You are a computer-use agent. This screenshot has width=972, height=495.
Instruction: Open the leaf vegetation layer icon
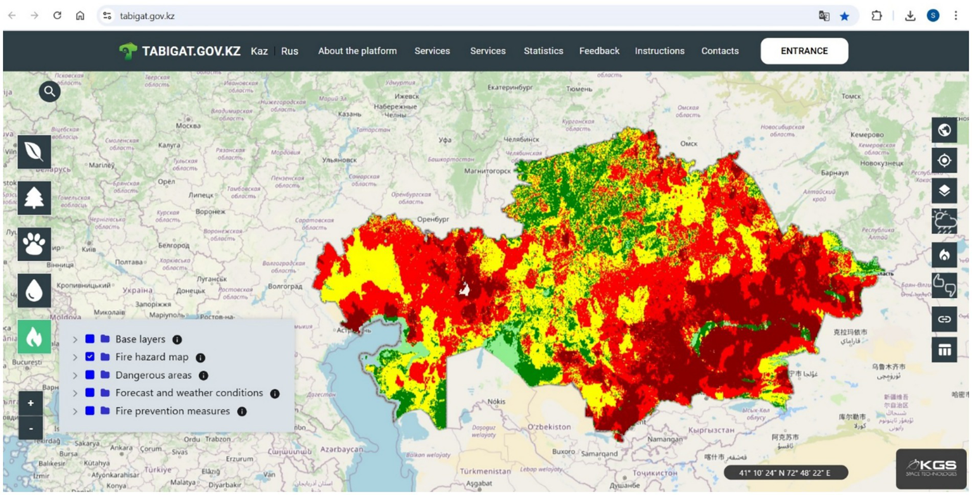tap(34, 152)
